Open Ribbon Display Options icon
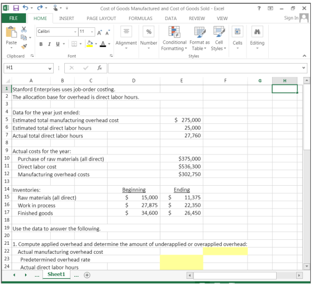The height and width of the screenshot is (285, 313). click(271, 8)
